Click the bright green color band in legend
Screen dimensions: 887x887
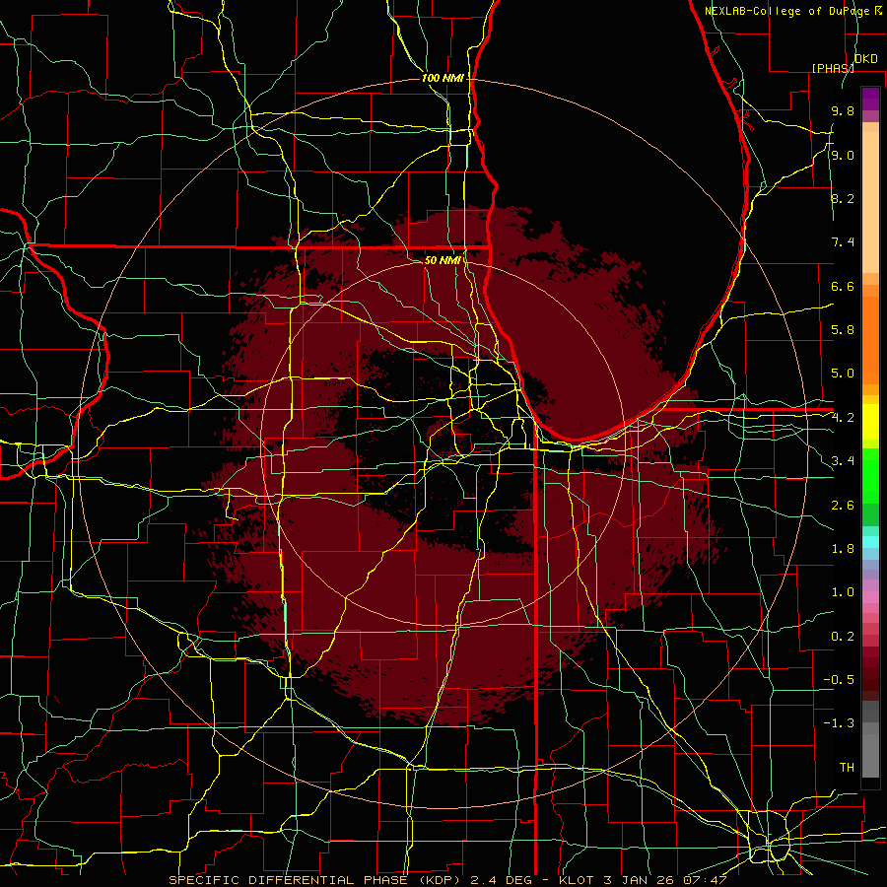point(870,475)
